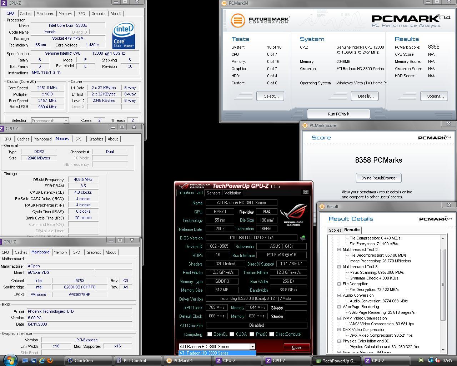Switch to Scores tab in Result window
This screenshot has height=366, width=457.
pos(335,230)
